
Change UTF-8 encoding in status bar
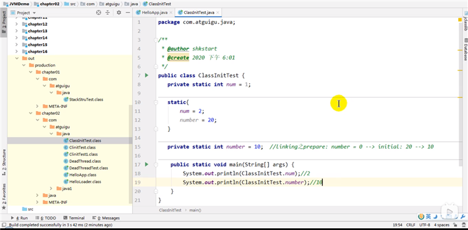[x=425, y=225]
